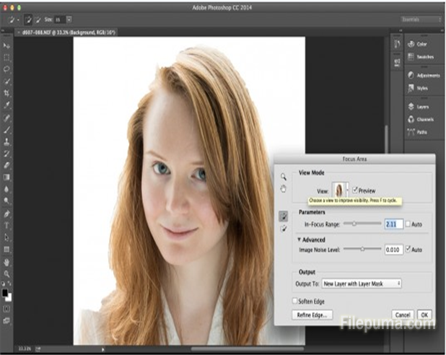The image size is (446, 355).
Task: Click the Zoom tool in Focus Area dialog
Action: click(284, 176)
